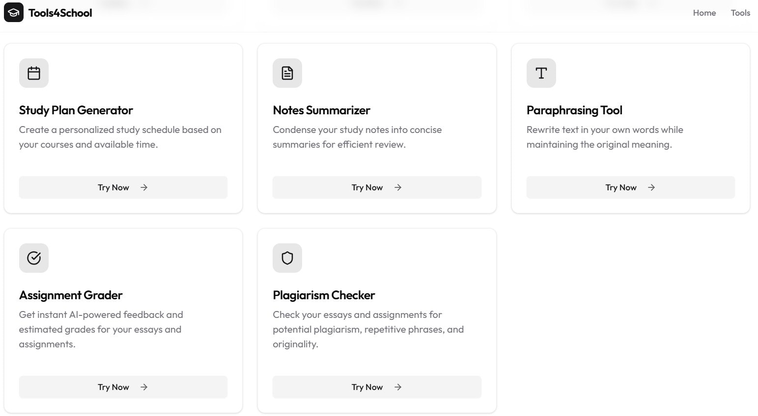Click the Paraphrasing Tool letter T icon
The height and width of the screenshot is (416, 758).
click(541, 73)
